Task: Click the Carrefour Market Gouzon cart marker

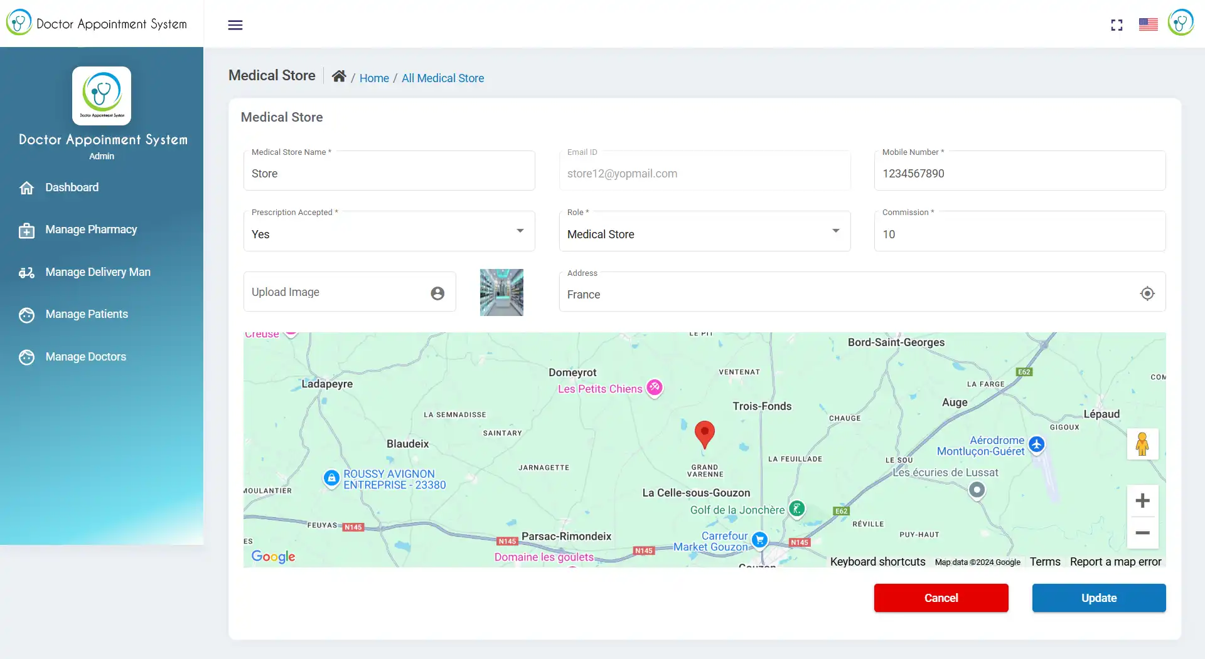Action: click(x=760, y=539)
